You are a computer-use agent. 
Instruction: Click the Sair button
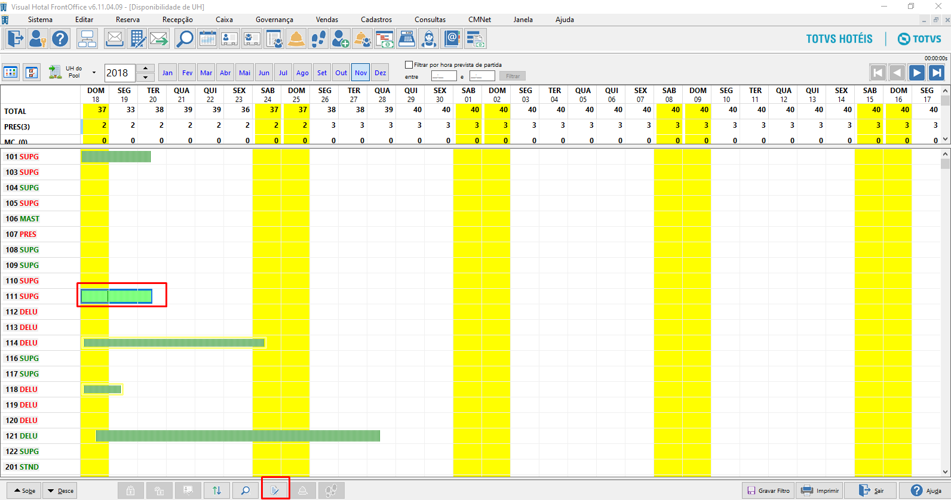[x=872, y=490]
